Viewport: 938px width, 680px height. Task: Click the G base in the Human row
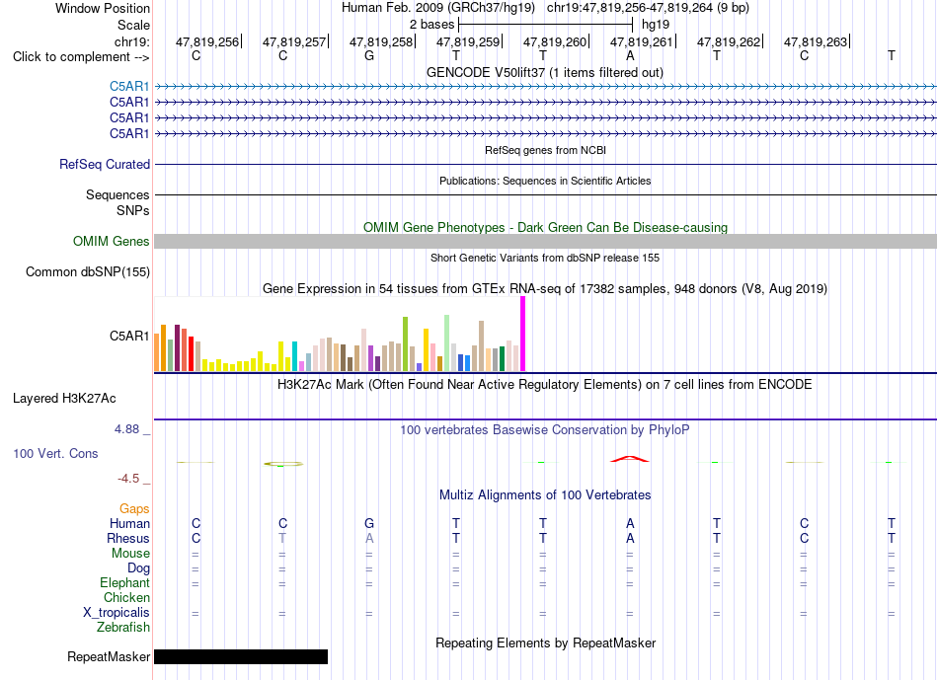point(369,523)
